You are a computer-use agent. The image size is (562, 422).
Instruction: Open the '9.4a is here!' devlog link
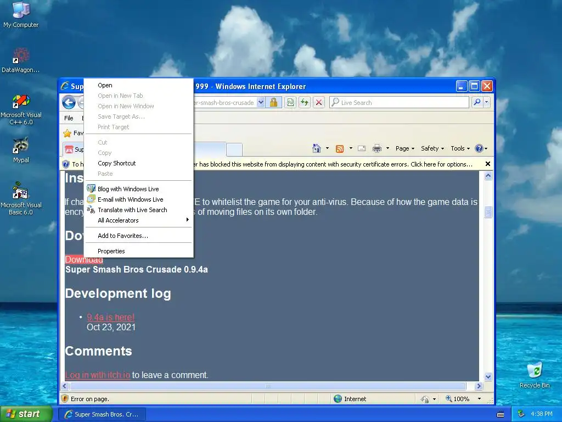pos(111,317)
